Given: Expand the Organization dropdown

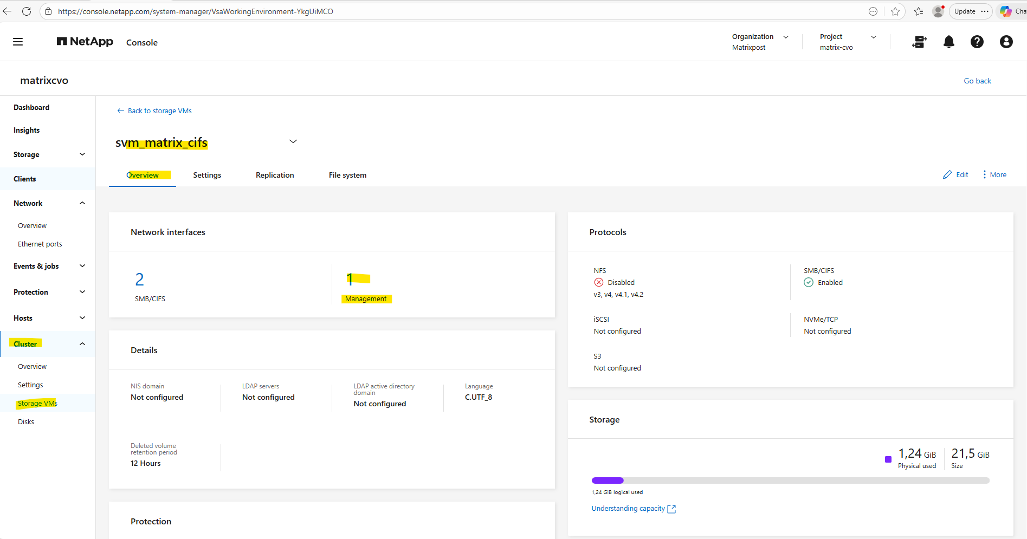Looking at the screenshot, I should click(x=785, y=37).
